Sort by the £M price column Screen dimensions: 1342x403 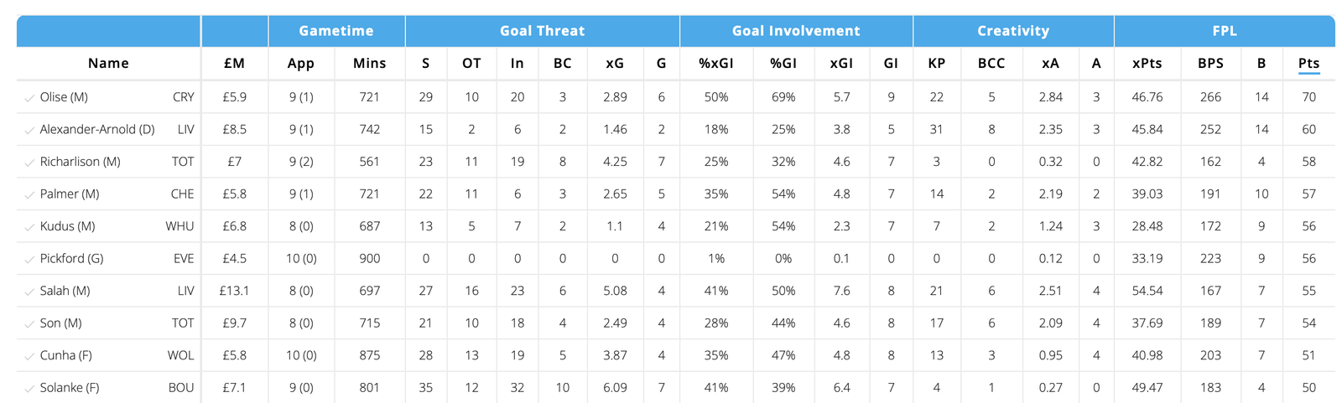[x=234, y=64]
